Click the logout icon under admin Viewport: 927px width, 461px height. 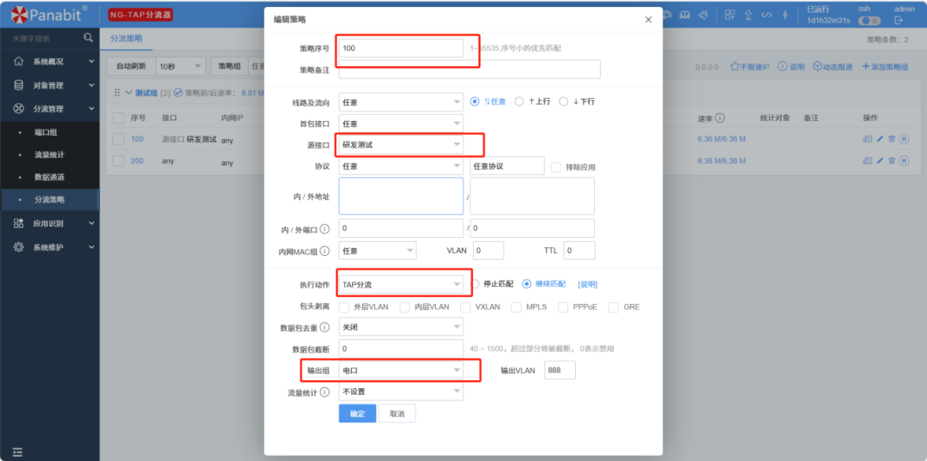pos(900,21)
